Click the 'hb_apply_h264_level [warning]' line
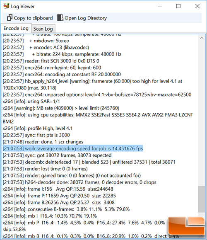 pos(92,81)
